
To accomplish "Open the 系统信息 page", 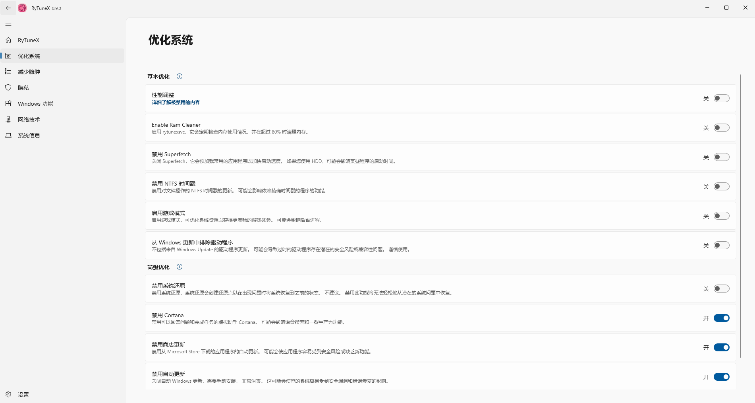I will pyautogui.click(x=63, y=136).
